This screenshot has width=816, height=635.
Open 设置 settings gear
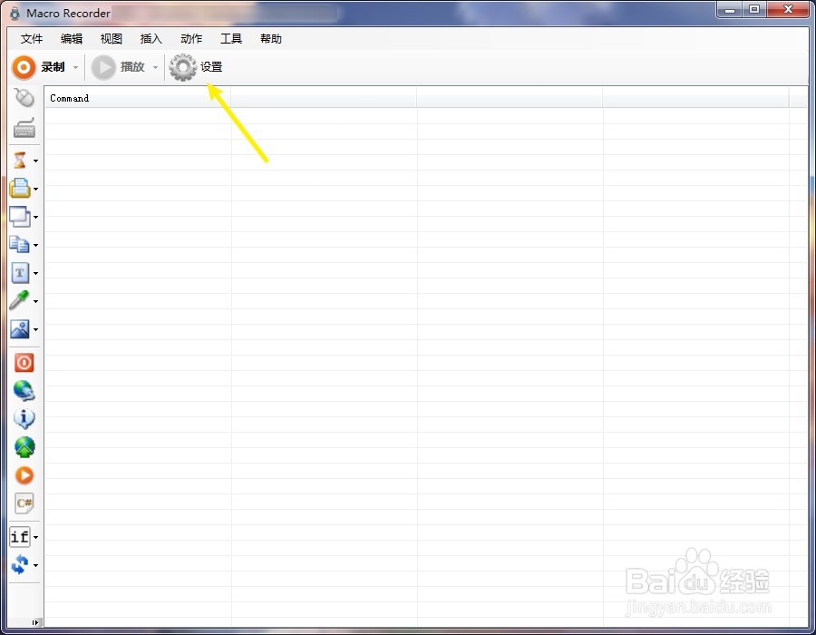tap(196, 67)
